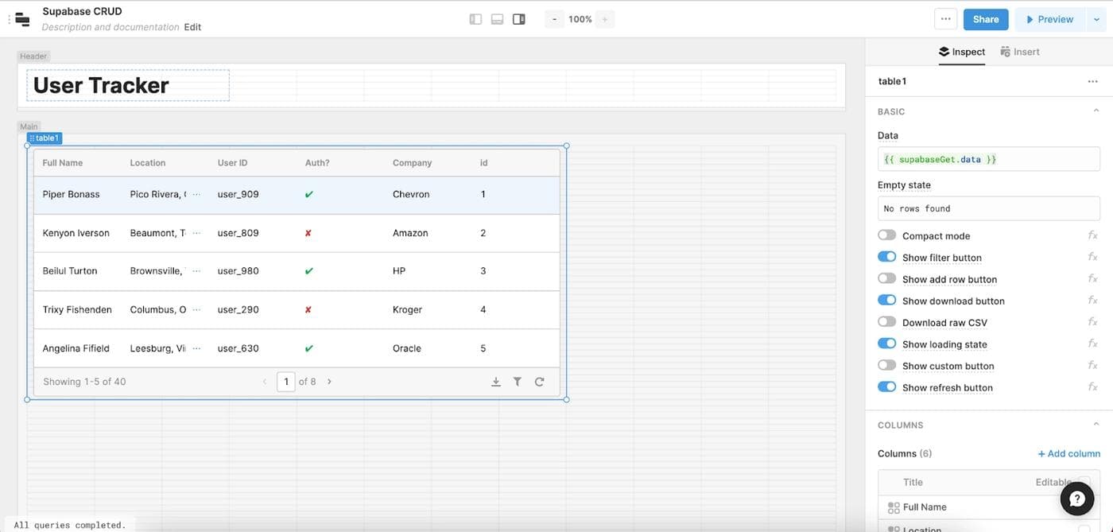Screen dimensions: 1113x532
Task: Click the table download icon
Action: tap(495, 382)
